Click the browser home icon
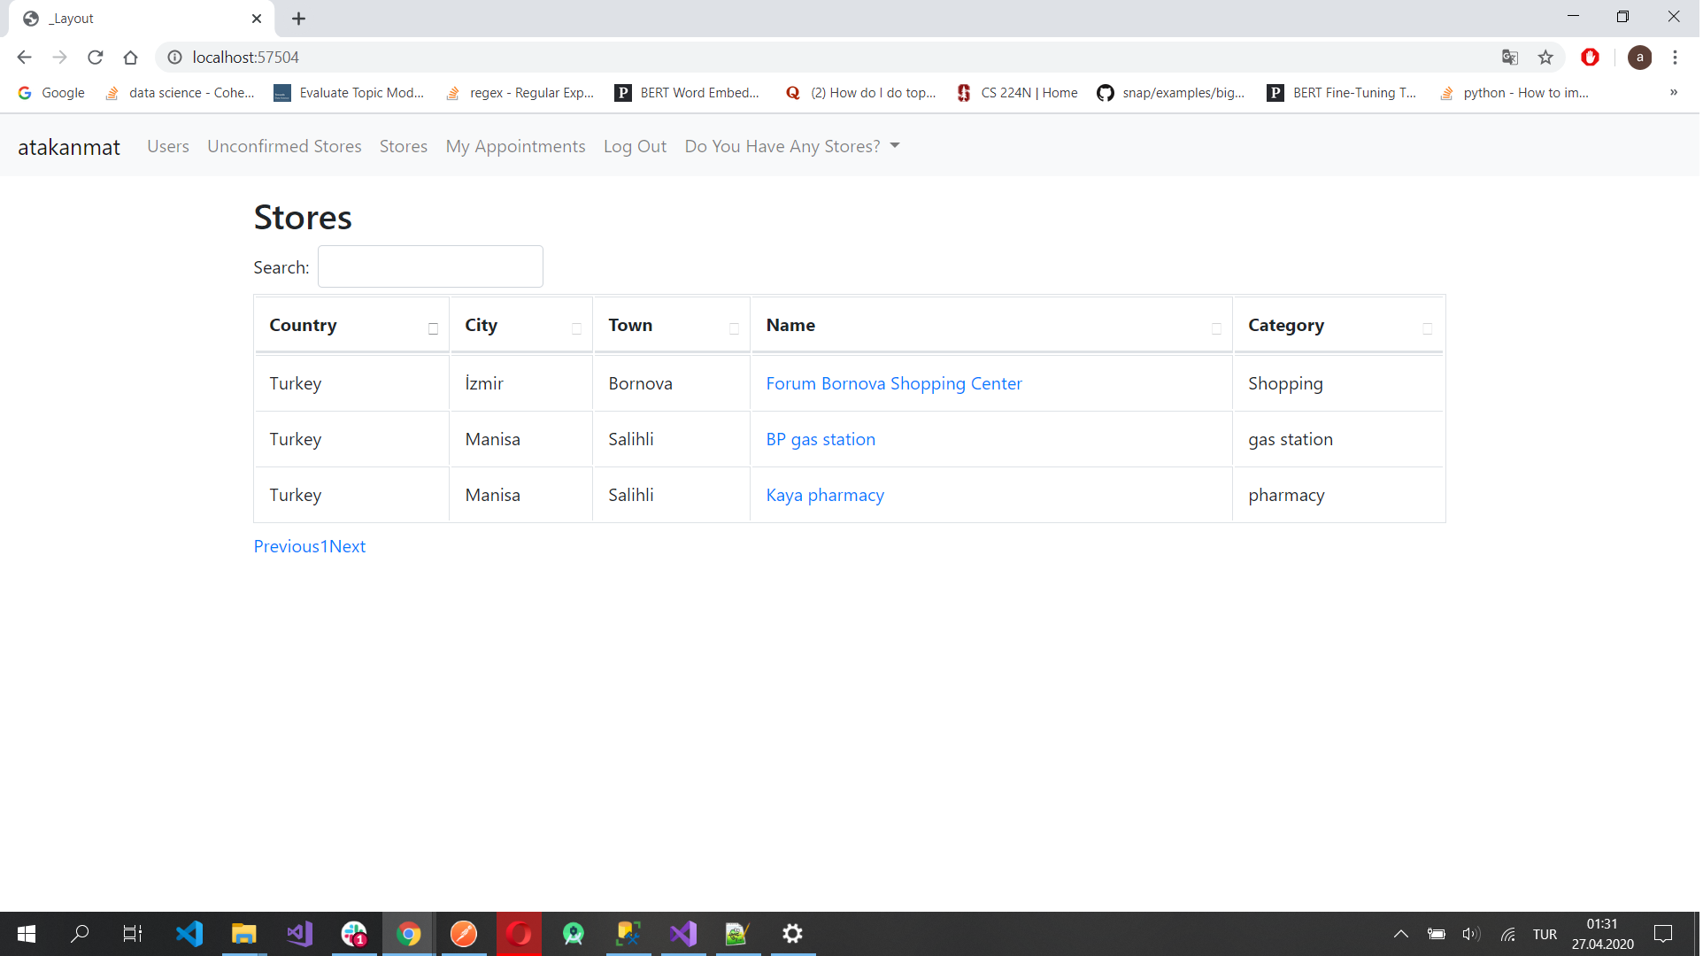This screenshot has width=1703, height=956. click(131, 58)
